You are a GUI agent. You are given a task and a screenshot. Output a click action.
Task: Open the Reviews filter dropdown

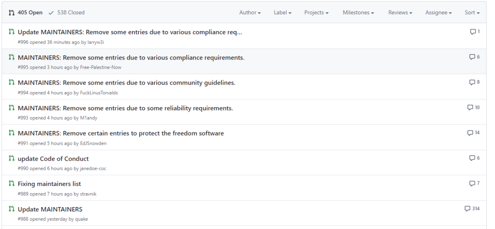[x=400, y=13]
